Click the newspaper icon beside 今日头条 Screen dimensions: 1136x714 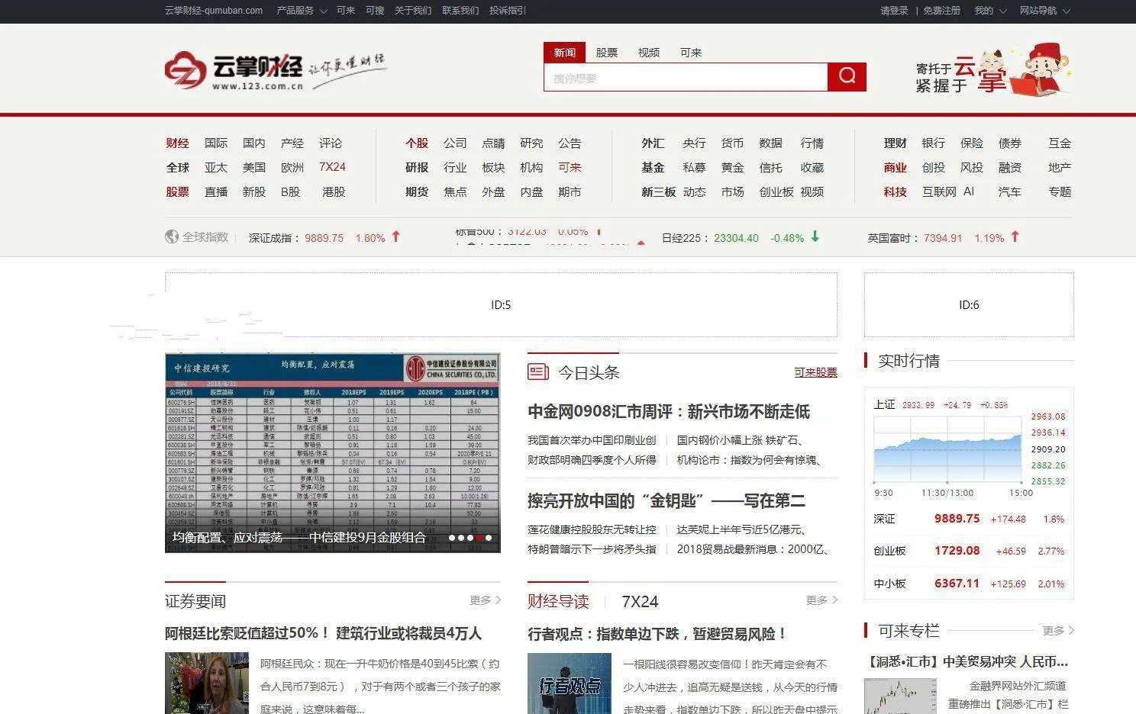538,372
